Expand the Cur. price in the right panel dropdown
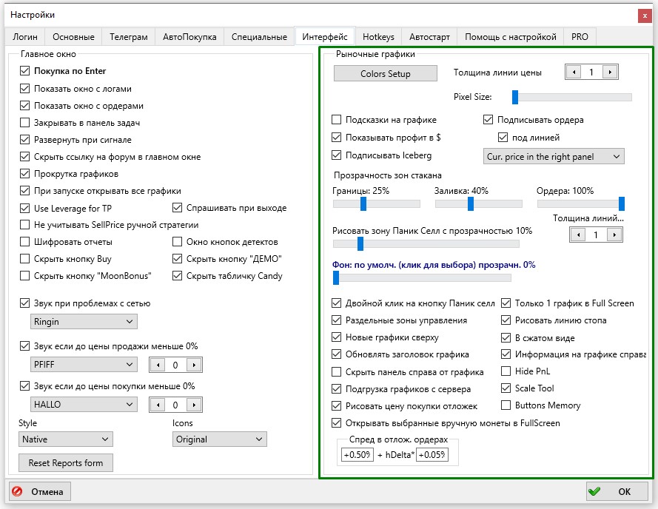This screenshot has height=509, width=658. 554,157
